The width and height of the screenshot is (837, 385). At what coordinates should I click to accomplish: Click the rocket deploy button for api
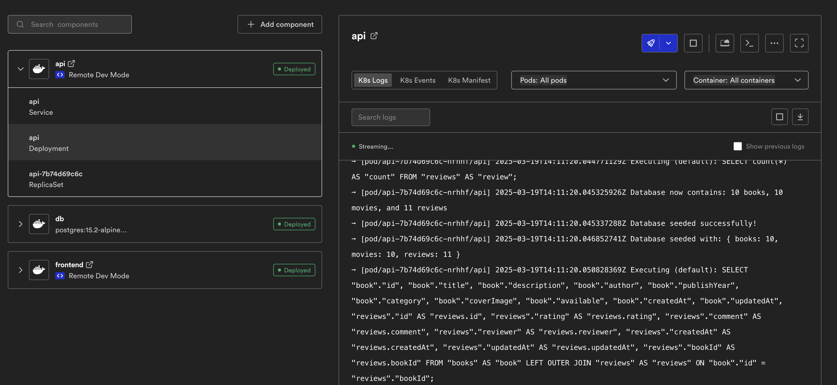(x=651, y=43)
